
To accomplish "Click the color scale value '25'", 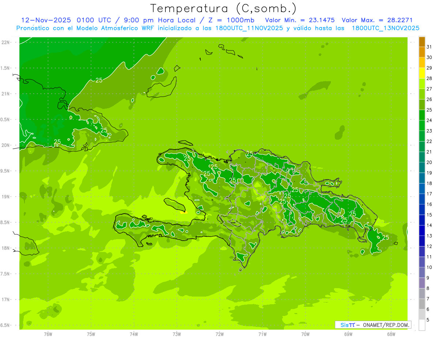I will 429,110.
